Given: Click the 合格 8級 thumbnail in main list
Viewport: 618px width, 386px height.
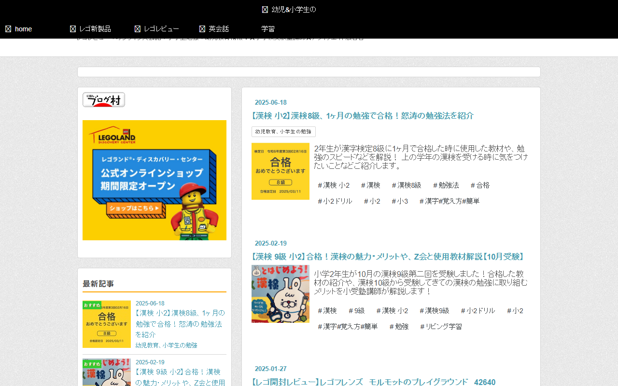Looking at the screenshot, I should [281, 171].
